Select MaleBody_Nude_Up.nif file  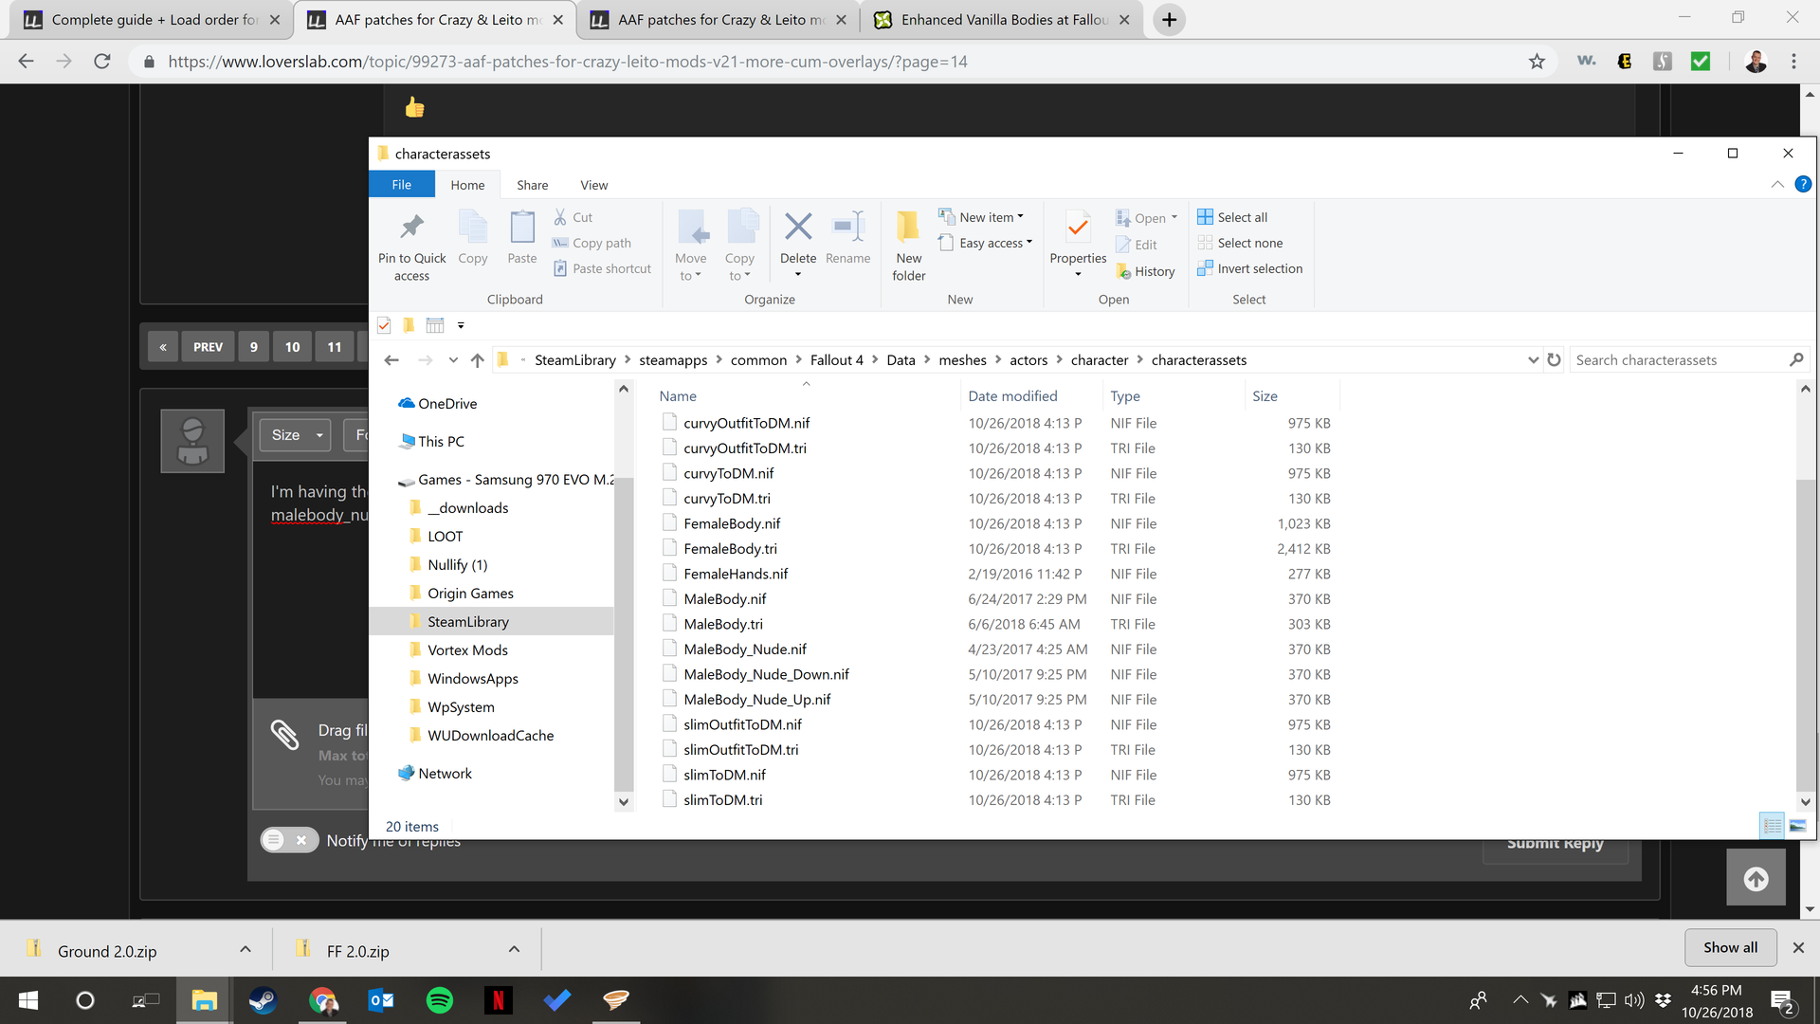tap(757, 700)
